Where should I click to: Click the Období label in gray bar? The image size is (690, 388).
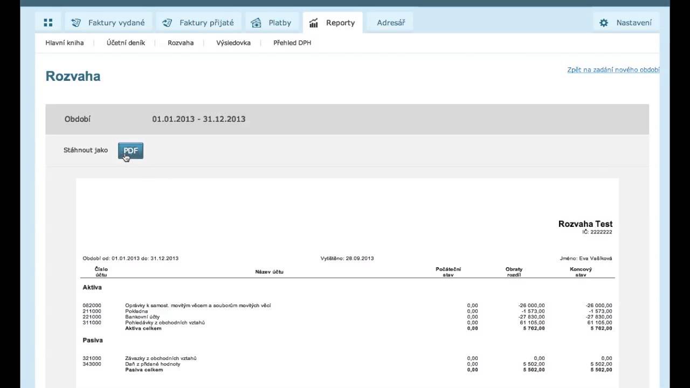pos(78,119)
